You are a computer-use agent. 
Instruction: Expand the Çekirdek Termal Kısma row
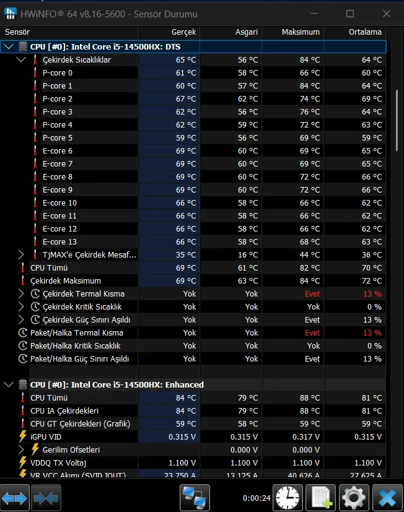[x=21, y=294]
